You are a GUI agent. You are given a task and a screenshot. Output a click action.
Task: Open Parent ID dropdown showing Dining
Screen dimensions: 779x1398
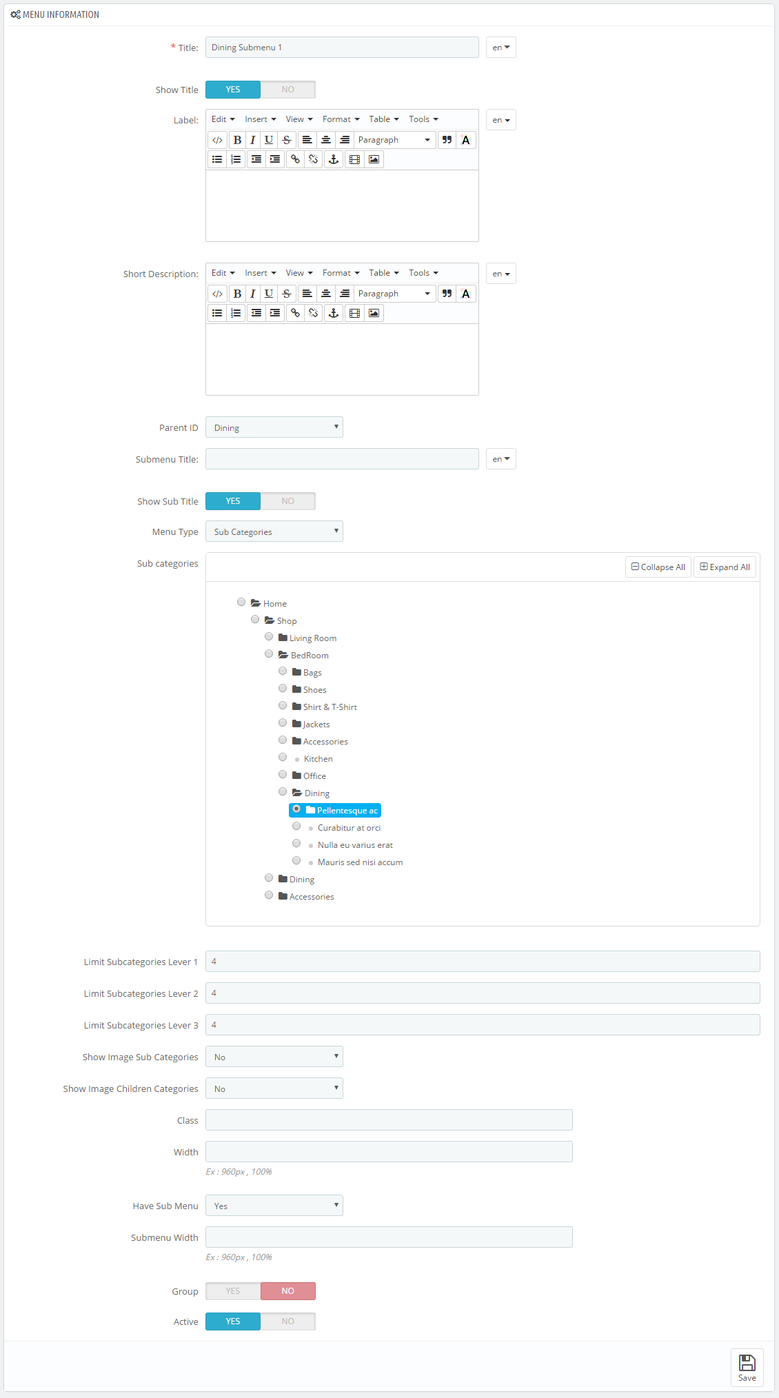pos(274,427)
